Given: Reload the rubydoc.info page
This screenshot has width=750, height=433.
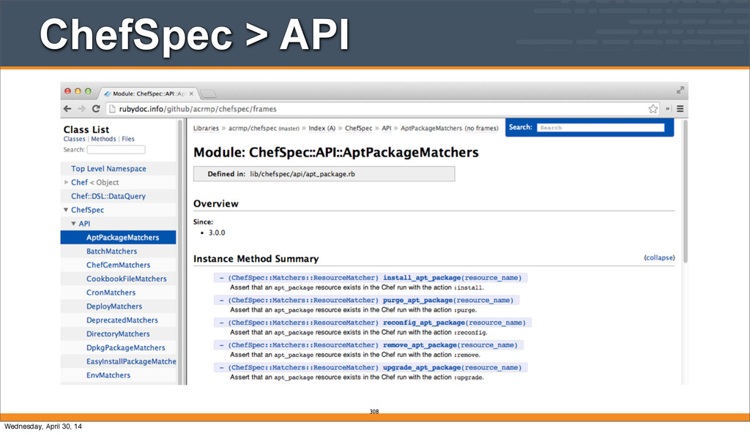Looking at the screenshot, I should 95,109.
